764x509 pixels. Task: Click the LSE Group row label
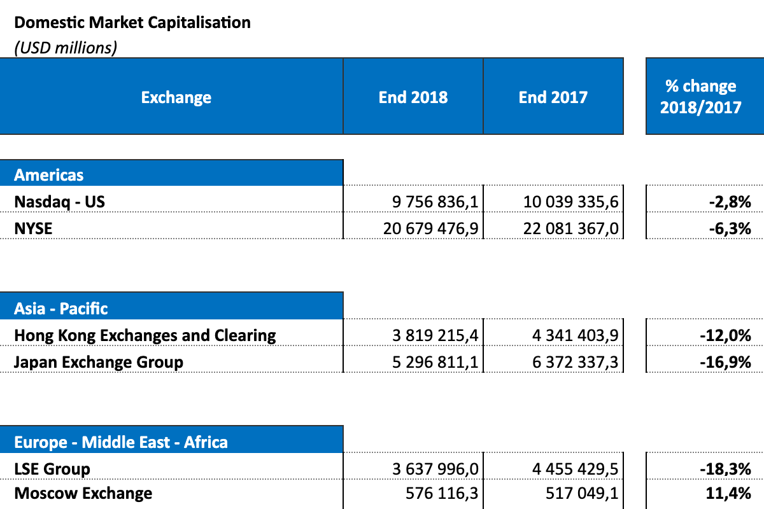click(x=52, y=469)
